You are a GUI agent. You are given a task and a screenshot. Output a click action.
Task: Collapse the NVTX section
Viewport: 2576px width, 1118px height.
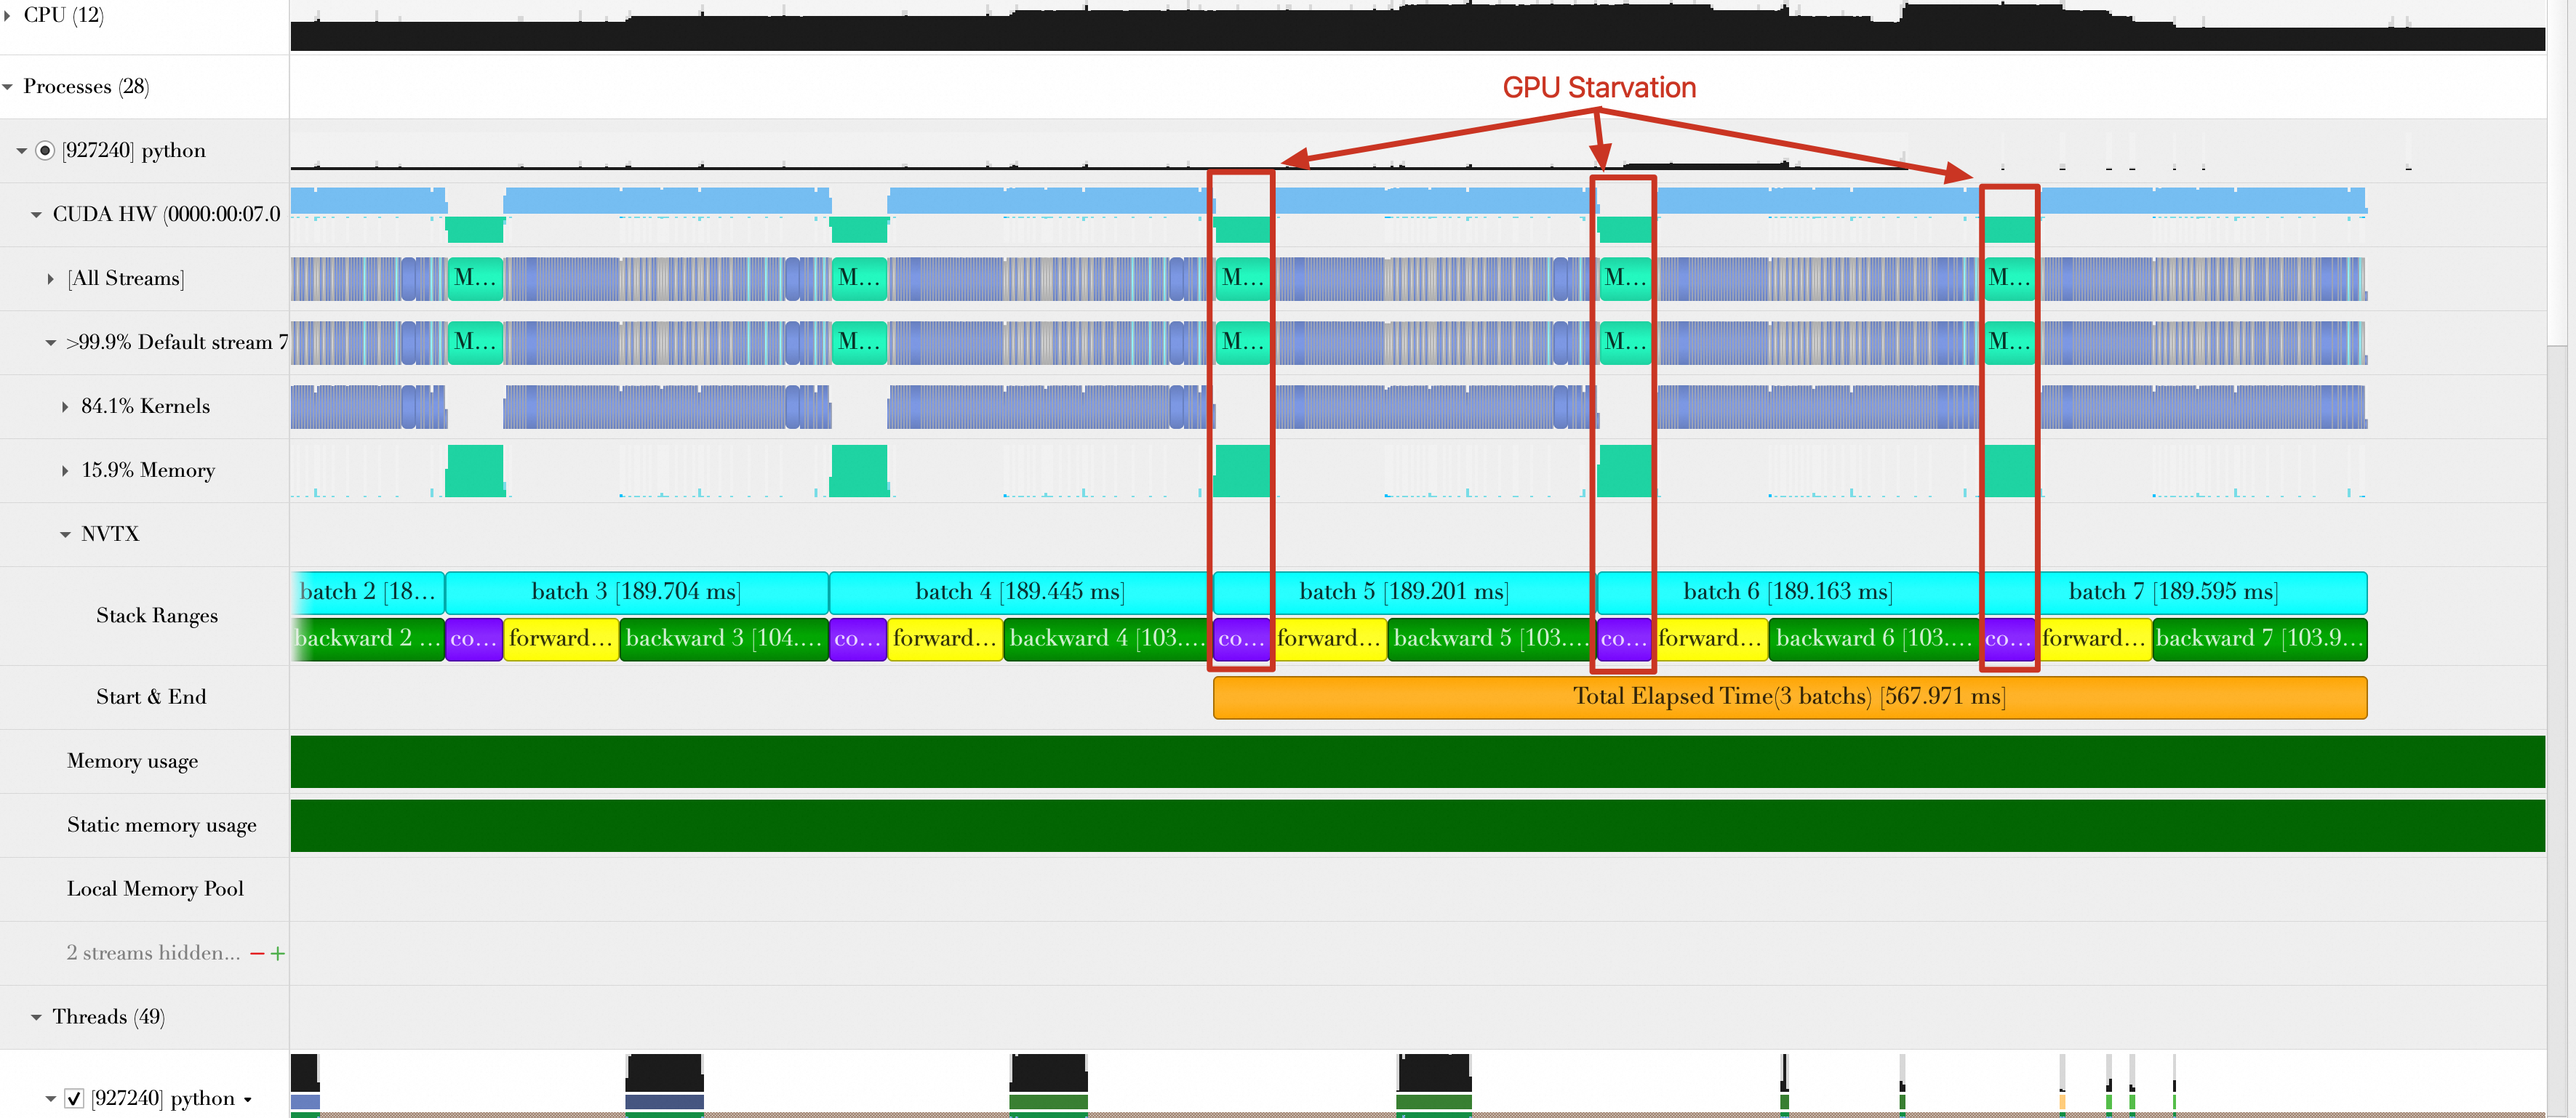[x=65, y=534]
